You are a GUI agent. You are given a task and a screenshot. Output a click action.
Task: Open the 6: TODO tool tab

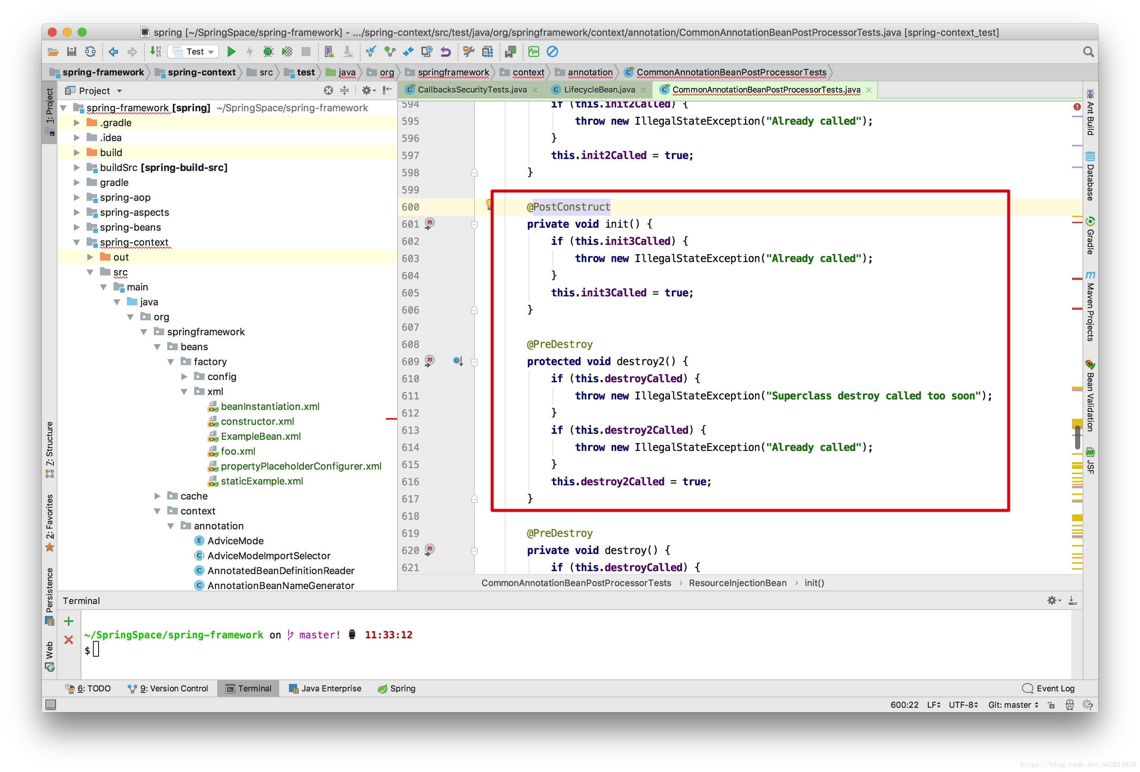pos(88,688)
